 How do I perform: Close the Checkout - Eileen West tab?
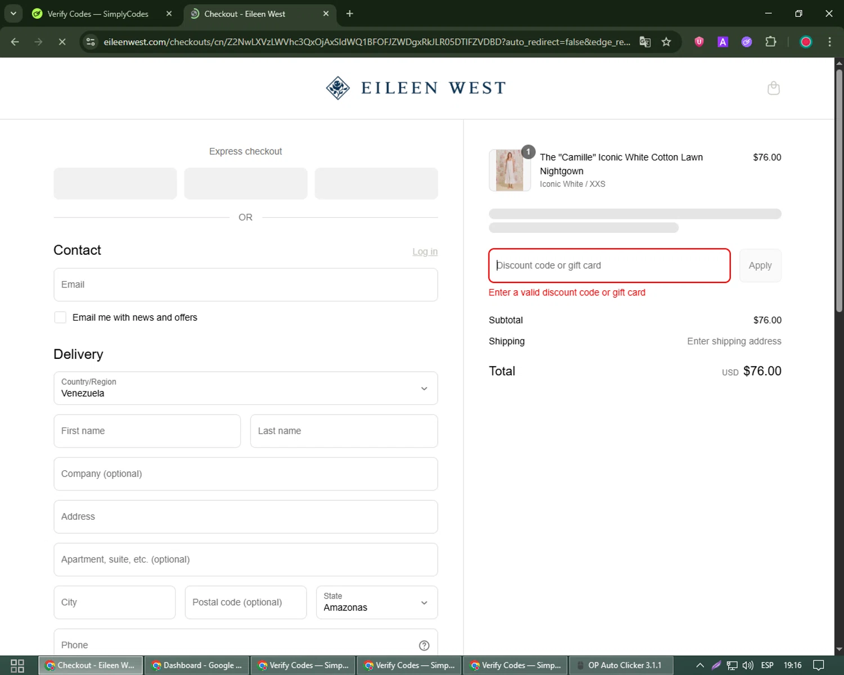click(x=326, y=13)
